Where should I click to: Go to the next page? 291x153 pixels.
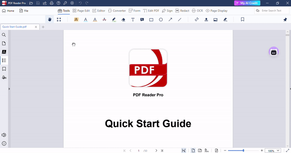click(156, 150)
